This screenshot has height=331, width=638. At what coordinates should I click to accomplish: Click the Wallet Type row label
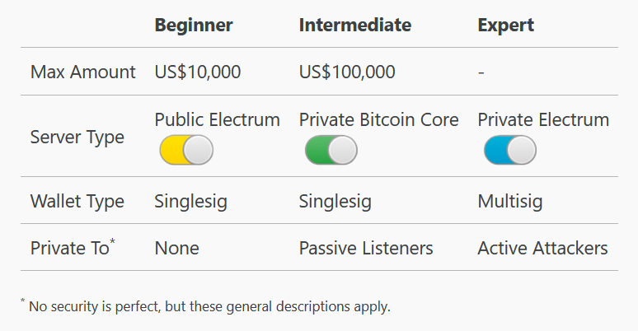click(77, 201)
